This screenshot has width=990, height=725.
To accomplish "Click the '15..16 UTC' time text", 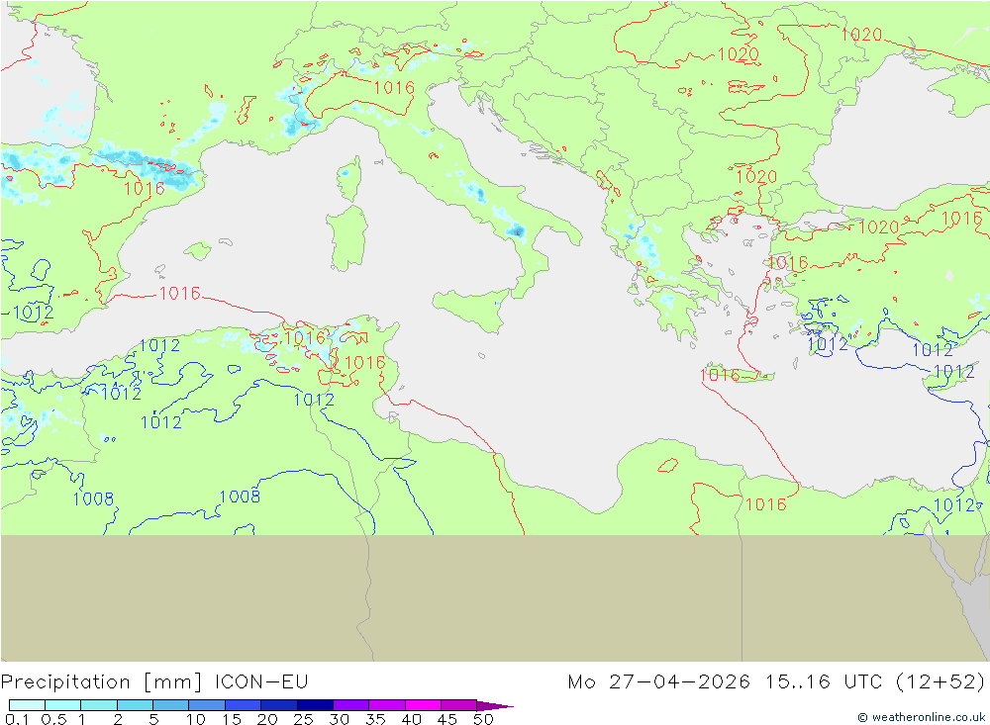I will pos(824,682).
